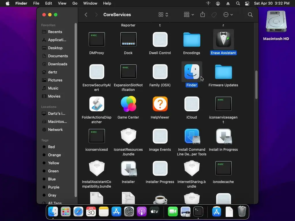Image resolution: width=295 pixels, height=221 pixels.
Task: Select the iconservicesagent exec icon
Action: (224, 104)
